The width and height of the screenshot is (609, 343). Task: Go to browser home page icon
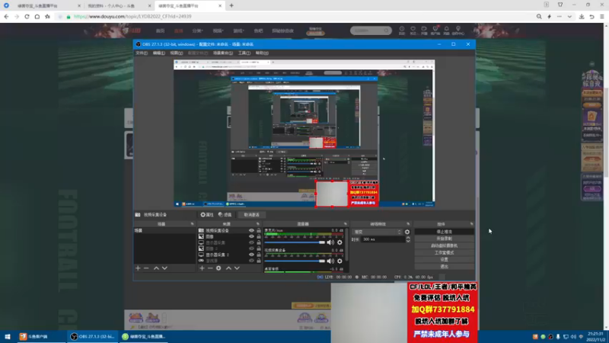coord(37,16)
